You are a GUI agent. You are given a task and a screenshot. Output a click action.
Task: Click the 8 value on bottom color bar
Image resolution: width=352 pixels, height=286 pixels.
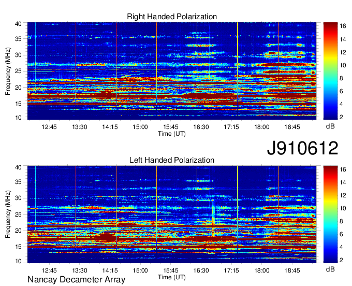(x=342, y=222)
